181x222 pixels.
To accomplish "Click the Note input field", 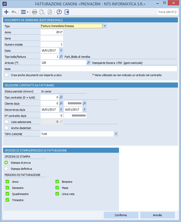I will click(109, 69).
